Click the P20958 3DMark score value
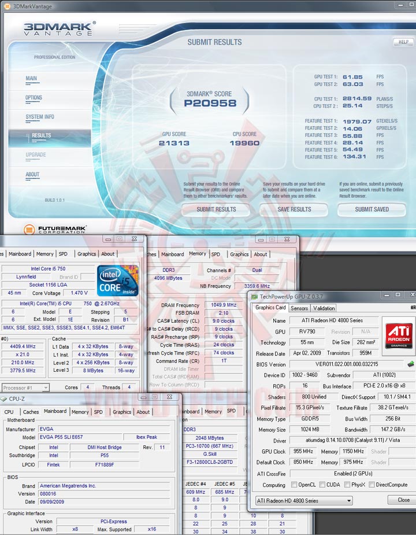Image resolution: width=416 pixels, height=535 pixels. tap(210, 103)
